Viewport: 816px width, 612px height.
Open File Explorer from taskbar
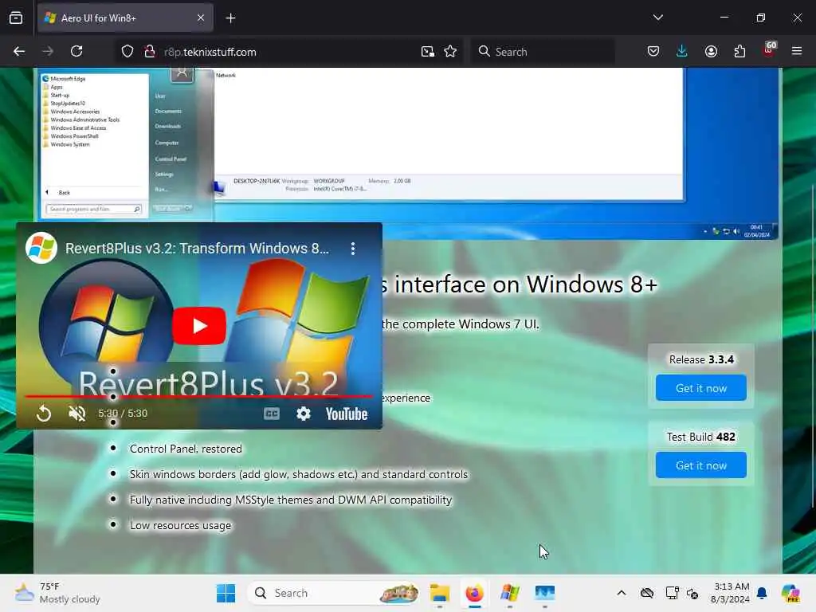[440, 593]
